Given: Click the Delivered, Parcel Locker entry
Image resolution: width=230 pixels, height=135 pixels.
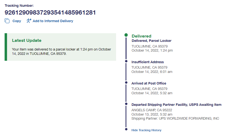Looking at the screenshot, I should (151, 41).
